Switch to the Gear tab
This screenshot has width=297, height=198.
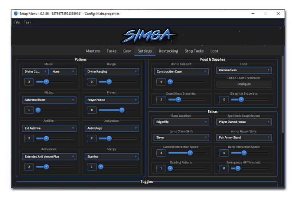click(x=127, y=51)
